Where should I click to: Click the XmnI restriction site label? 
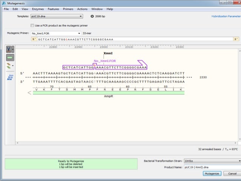click(108, 53)
